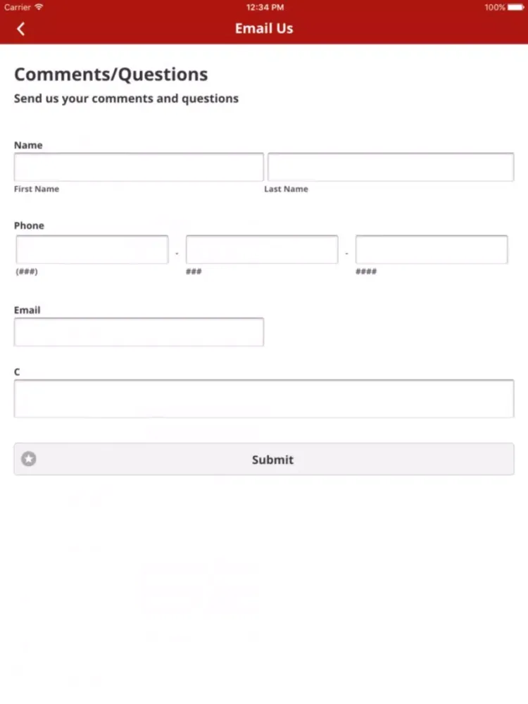Viewport: 528px width, 704px height.
Task: Tap the battery icon in status bar
Action: tap(515, 7)
